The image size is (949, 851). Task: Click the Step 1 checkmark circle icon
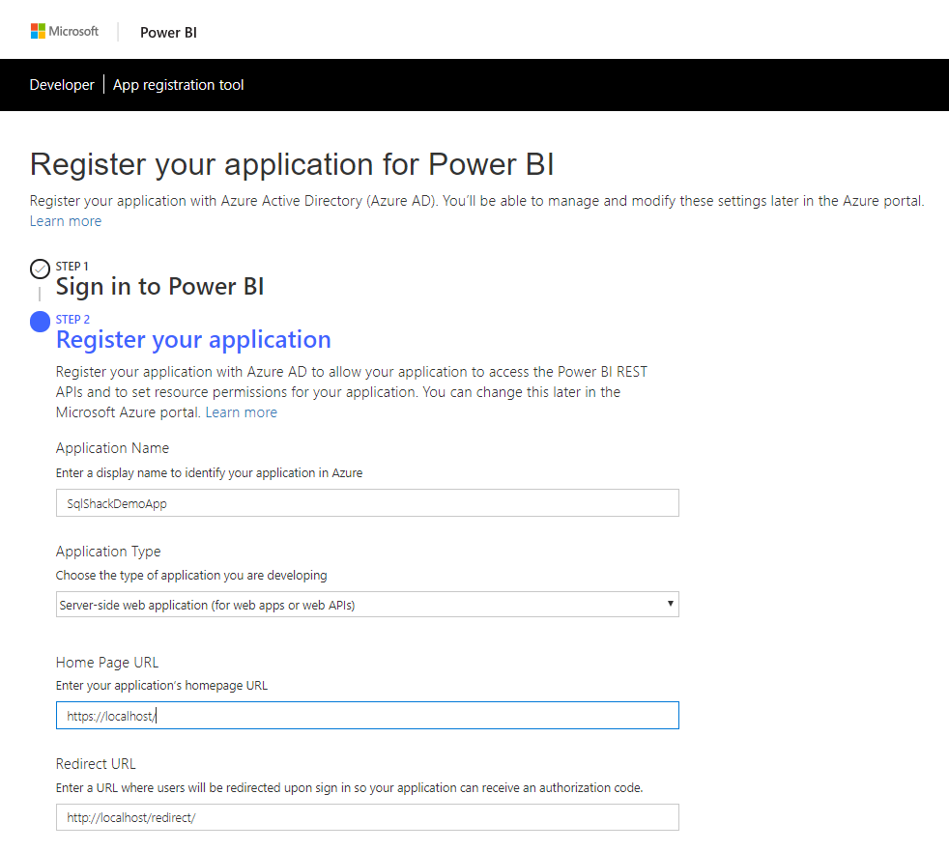coord(41,269)
